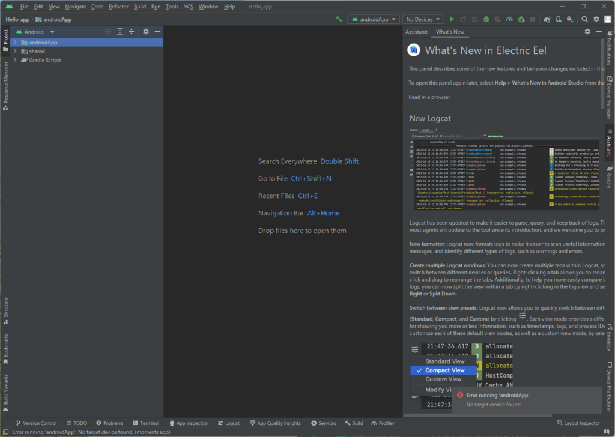Click the Make Project hammer icon
Viewport: 615px width, 437px height.
339,19
